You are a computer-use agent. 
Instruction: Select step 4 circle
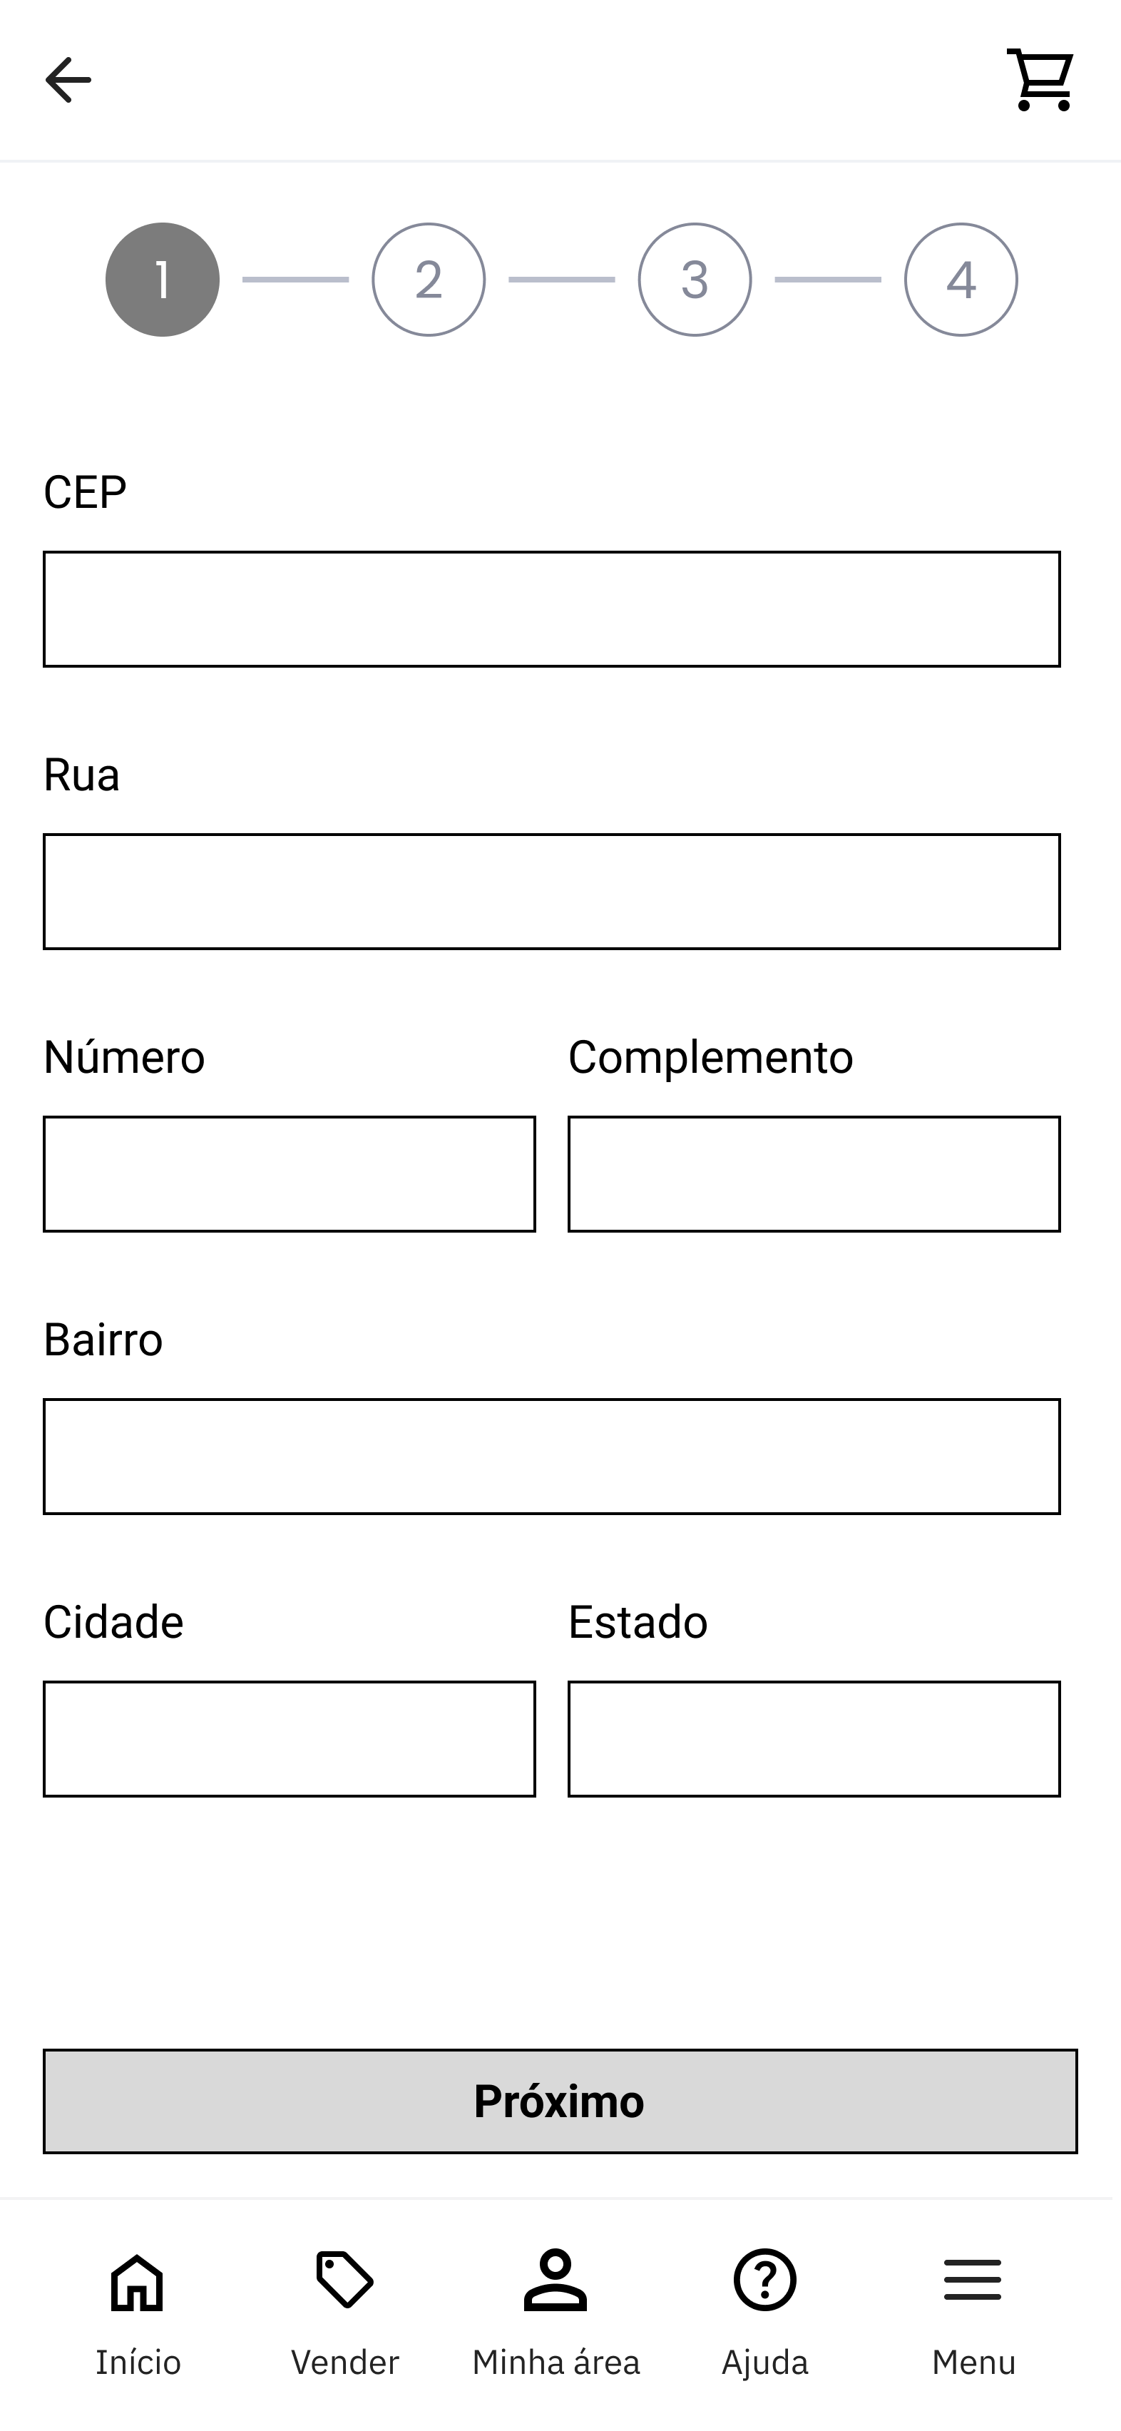click(x=961, y=280)
